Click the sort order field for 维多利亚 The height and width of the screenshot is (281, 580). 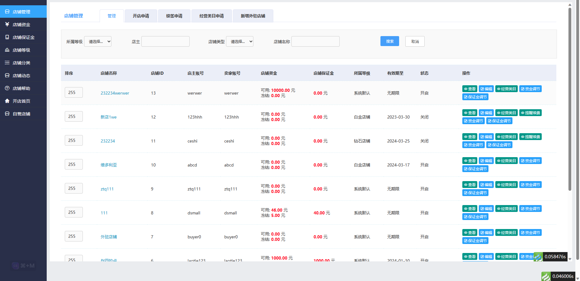(x=74, y=164)
